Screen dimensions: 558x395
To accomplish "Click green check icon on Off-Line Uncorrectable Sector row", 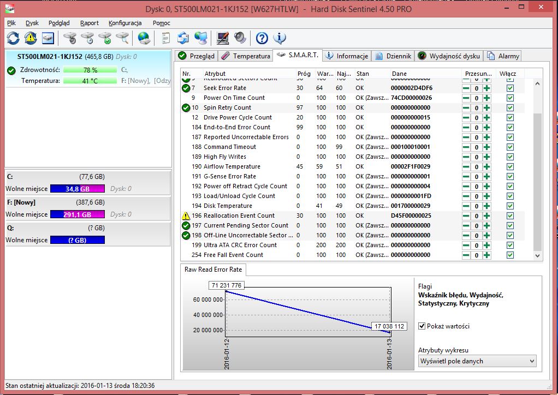I will coord(186,235).
